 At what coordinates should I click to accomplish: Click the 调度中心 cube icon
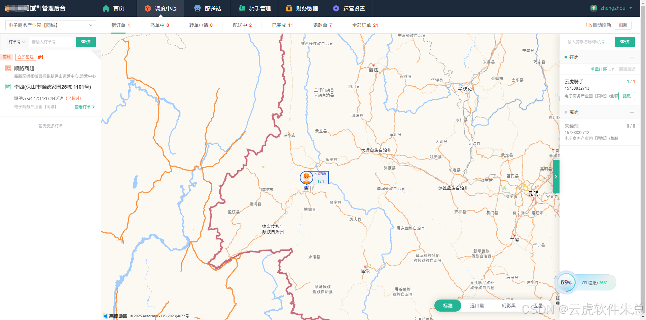tap(147, 8)
